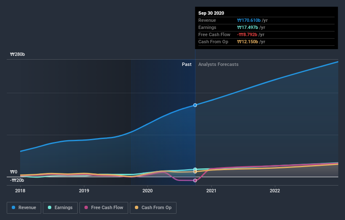Screen dimensions: 345x220
Task: Toggle the Free Cash Flow legend button
Action: 104,208
